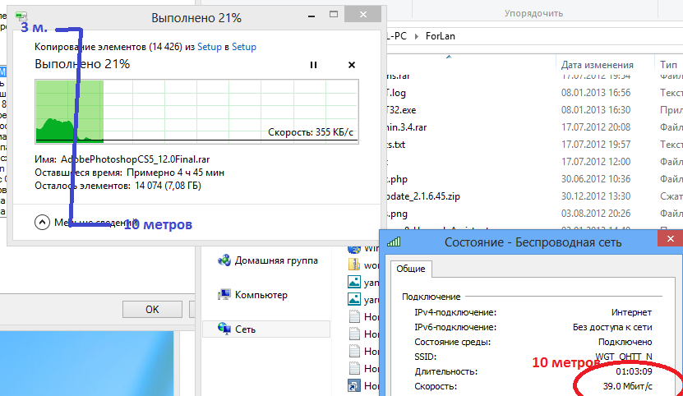Click the SSID value WGT_OHTT_N
The width and height of the screenshot is (683, 396).
624,357
